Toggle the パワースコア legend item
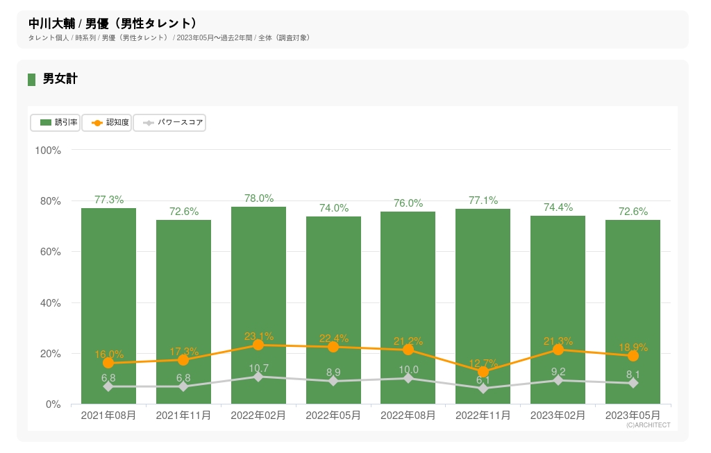 pos(169,123)
